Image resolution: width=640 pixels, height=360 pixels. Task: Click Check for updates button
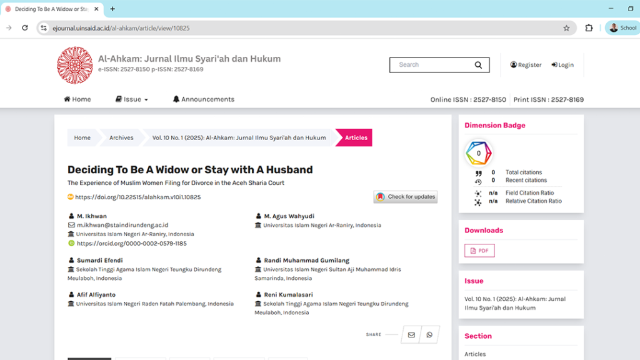(x=406, y=197)
